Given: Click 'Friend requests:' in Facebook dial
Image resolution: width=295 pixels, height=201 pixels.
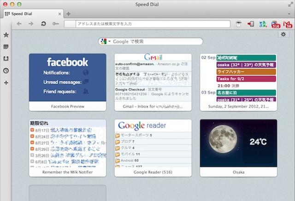Looking at the screenshot, I should pos(60,92).
